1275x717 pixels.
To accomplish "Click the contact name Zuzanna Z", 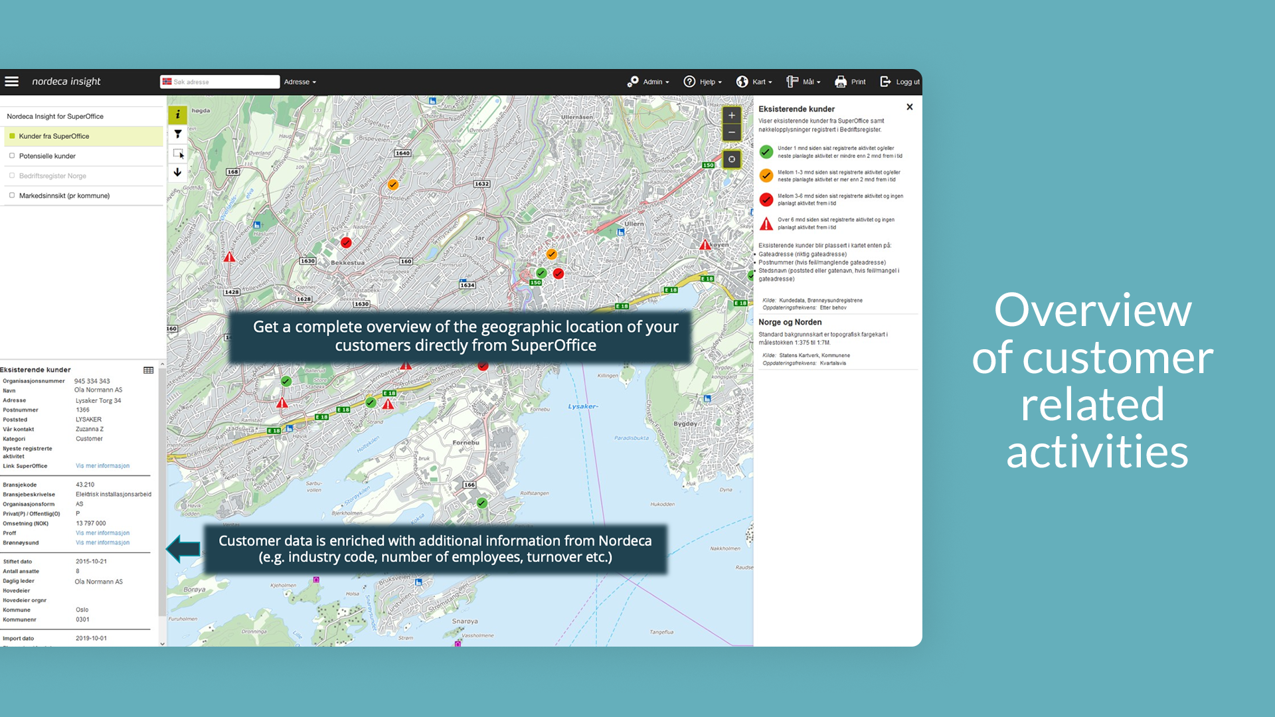I will tap(90, 430).
